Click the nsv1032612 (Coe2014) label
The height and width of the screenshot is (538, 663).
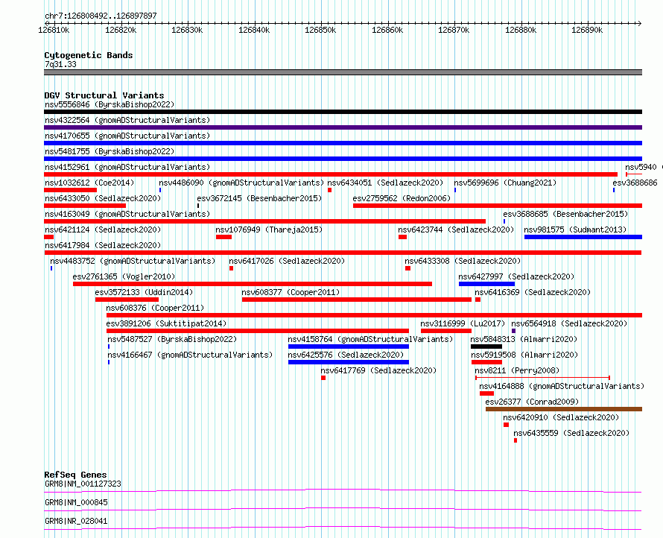[x=89, y=183]
